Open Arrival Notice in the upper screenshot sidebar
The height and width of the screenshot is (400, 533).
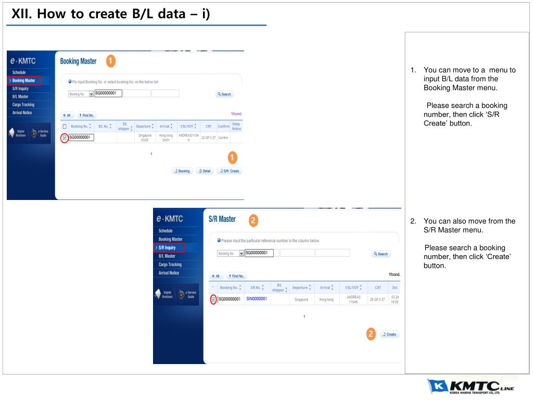[22, 113]
